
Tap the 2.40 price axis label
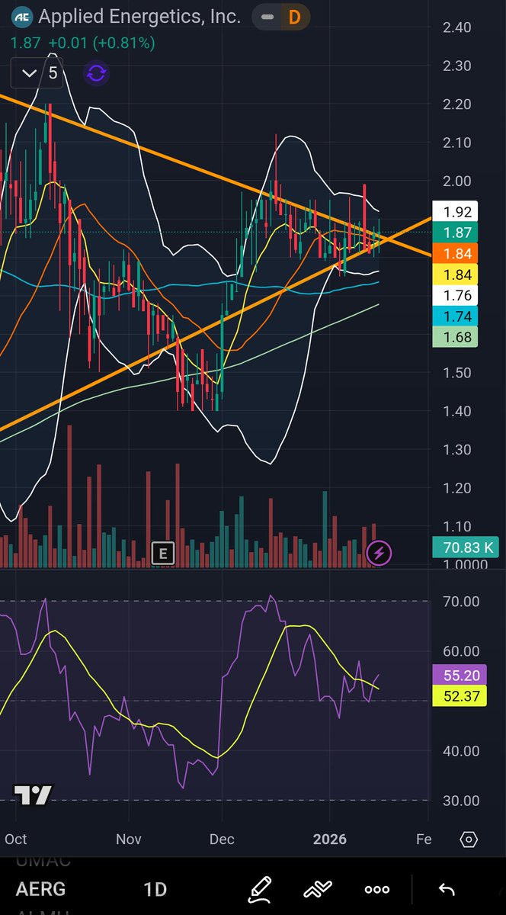click(x=456, y=27)
